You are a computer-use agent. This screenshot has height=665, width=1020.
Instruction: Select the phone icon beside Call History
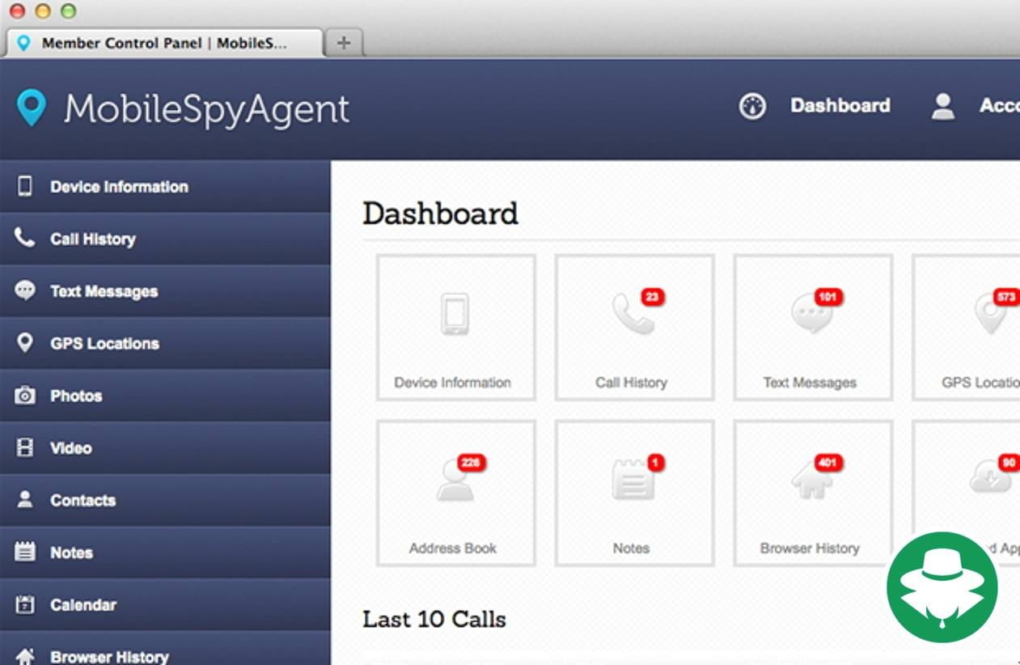tap(26, 239)
